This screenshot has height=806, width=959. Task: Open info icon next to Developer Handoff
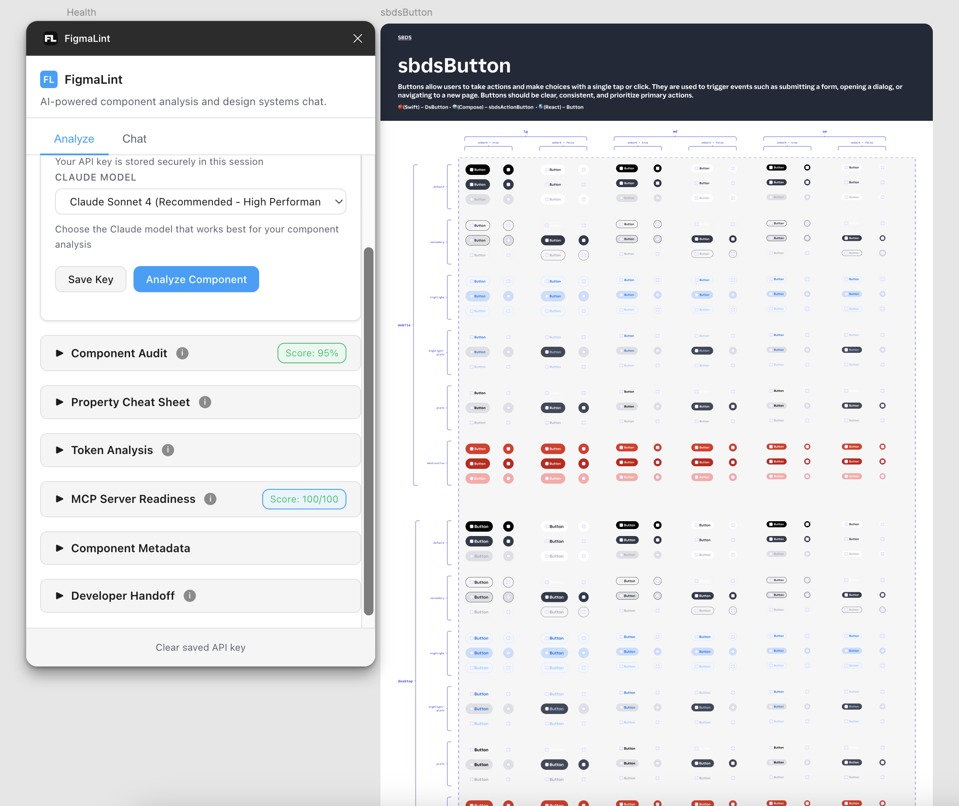[x=190, y=596]
